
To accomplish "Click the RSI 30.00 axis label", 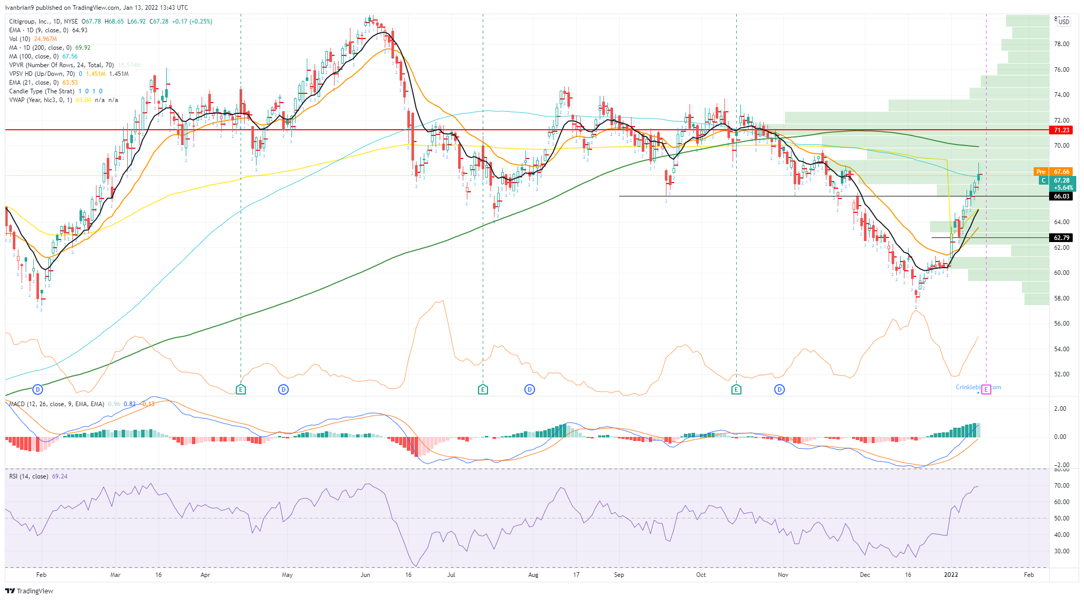I will 1062,551.
